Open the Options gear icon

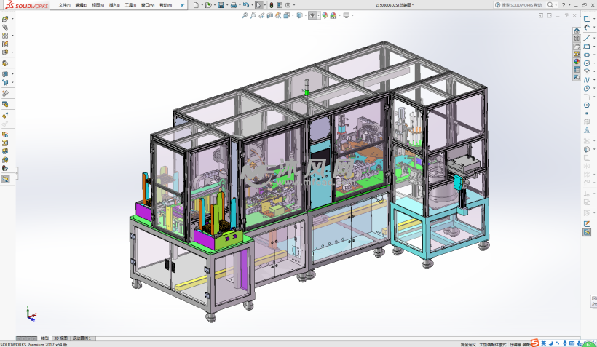point(288,5)
